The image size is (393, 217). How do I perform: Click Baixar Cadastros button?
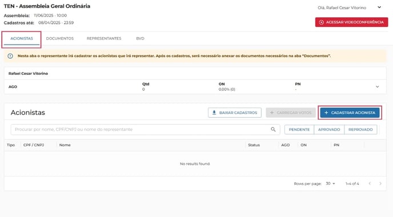235,112
